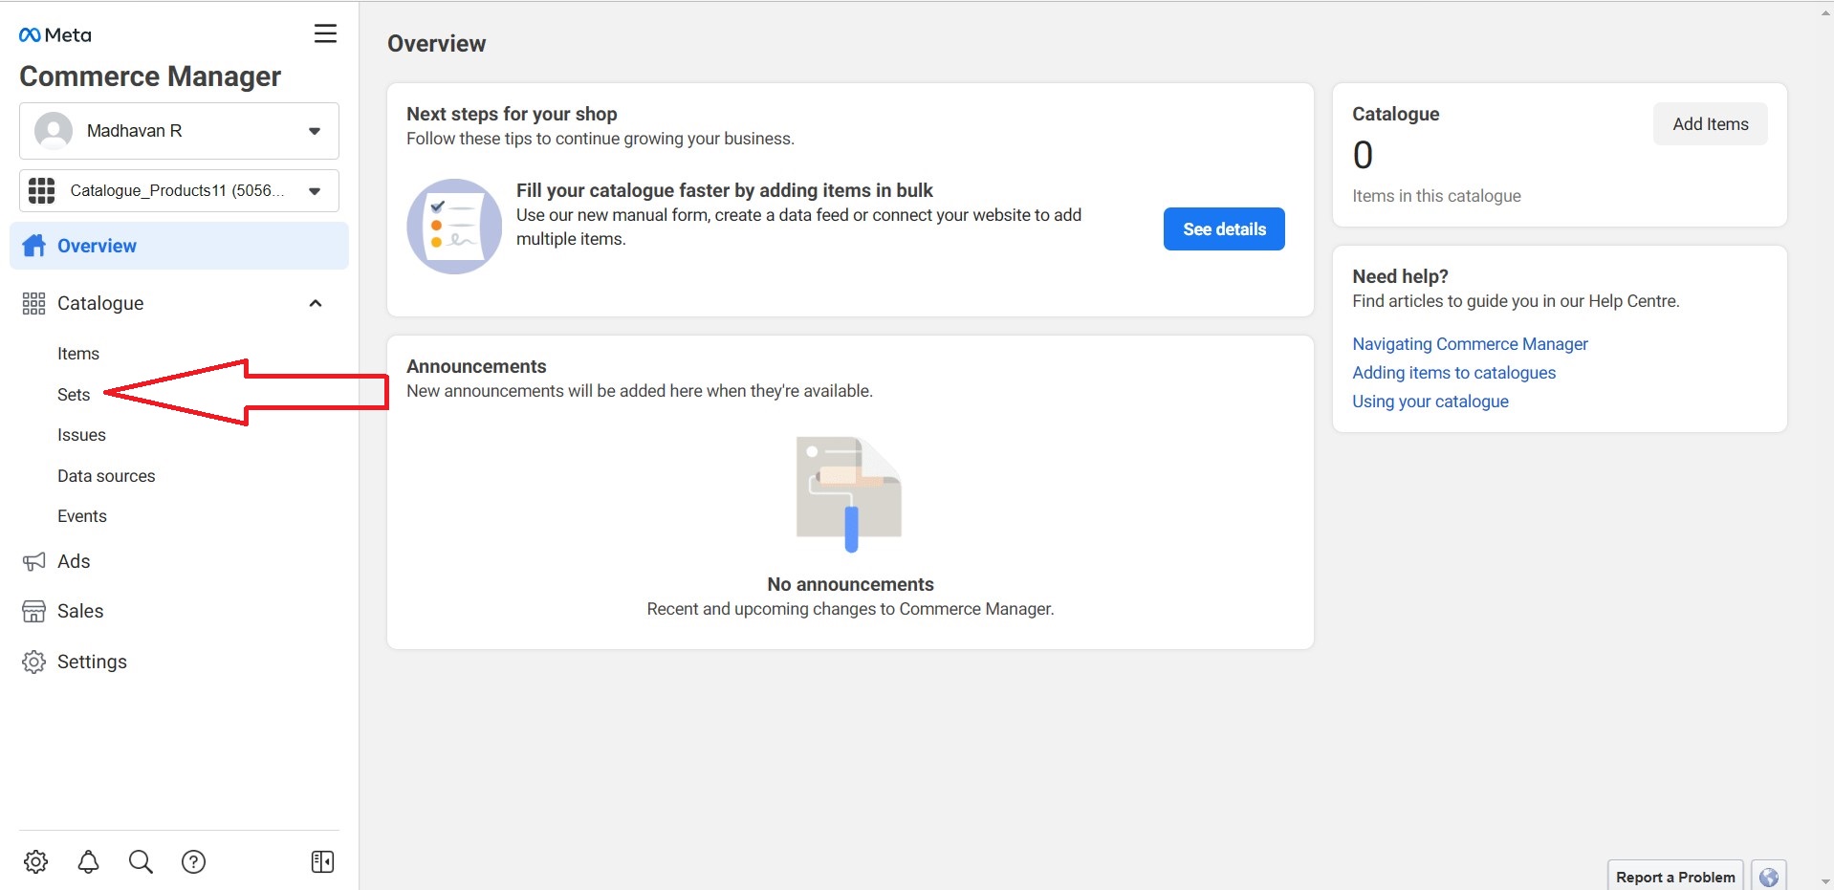Click the bulk checklist illustration
1834x890 pixels.
454,227
